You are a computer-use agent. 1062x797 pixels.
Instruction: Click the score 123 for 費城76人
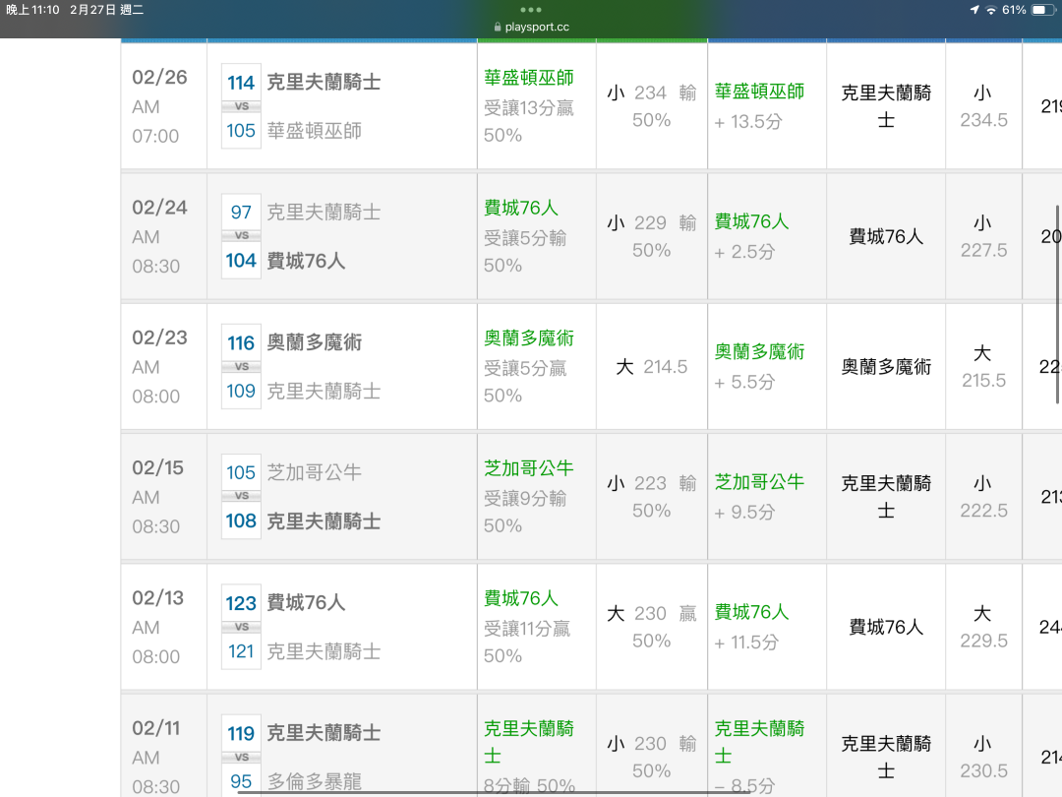(x=241, y=603)
